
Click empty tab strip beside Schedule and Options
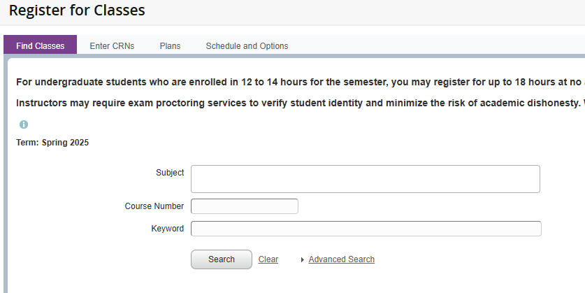click(x=433, y=46)
